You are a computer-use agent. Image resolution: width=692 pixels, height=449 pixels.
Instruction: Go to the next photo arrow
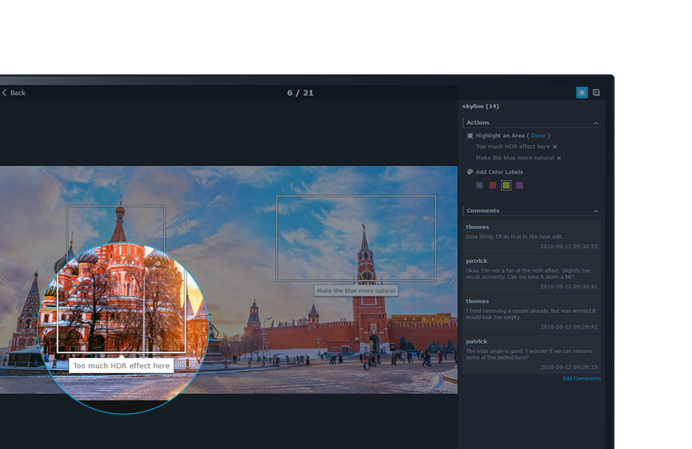(x=451, y=280)
